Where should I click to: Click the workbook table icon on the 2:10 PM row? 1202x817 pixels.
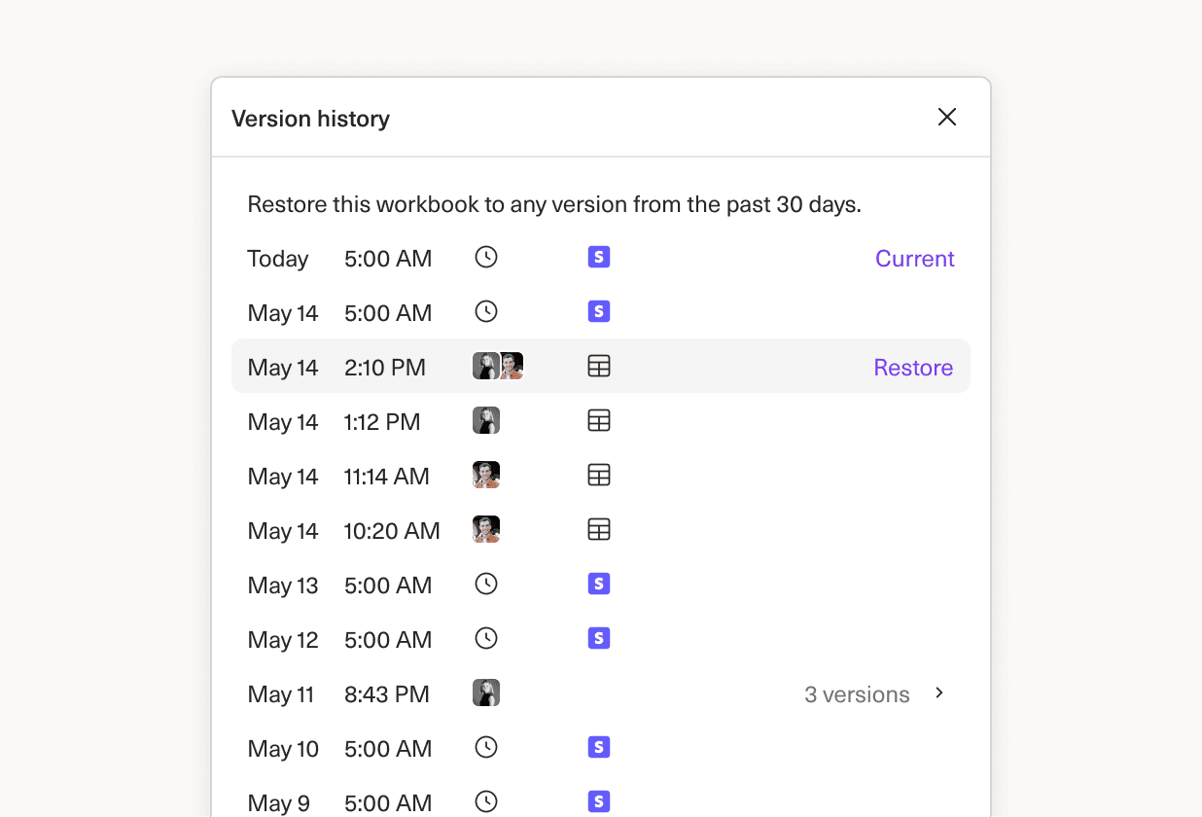click(598, 366)
